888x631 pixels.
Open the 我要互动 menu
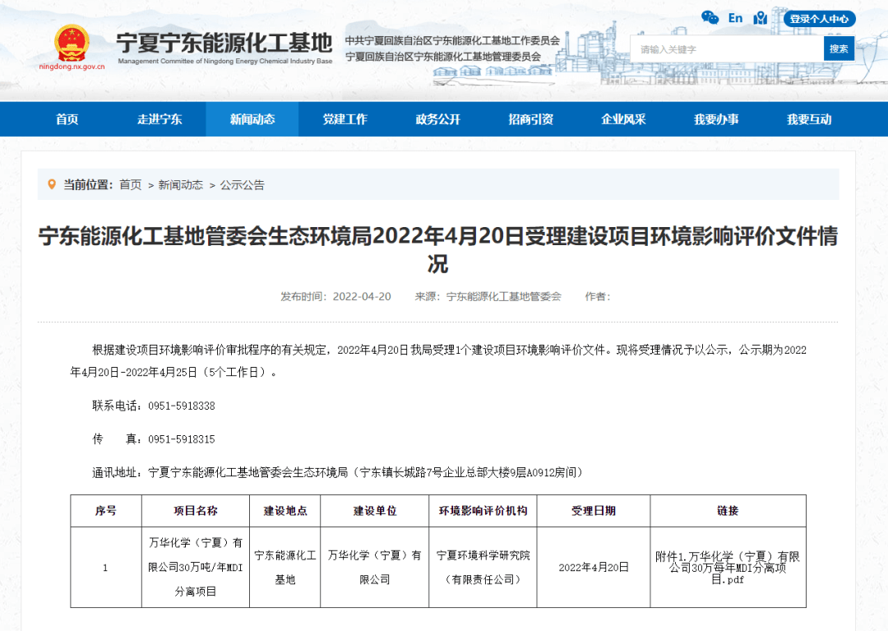(809, 118)
